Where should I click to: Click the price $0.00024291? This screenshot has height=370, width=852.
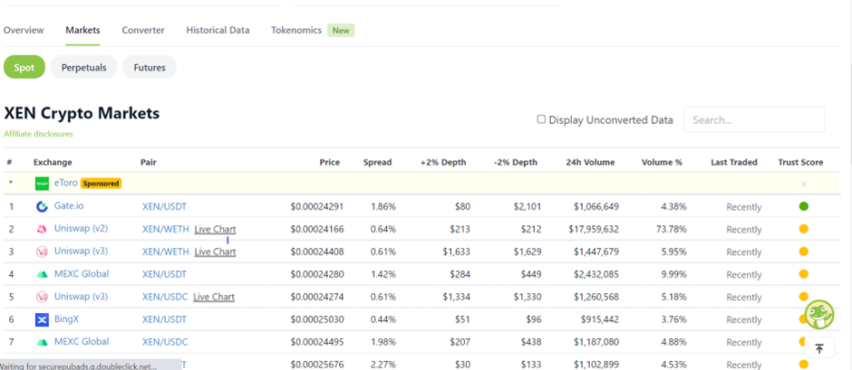click(317, 206)
